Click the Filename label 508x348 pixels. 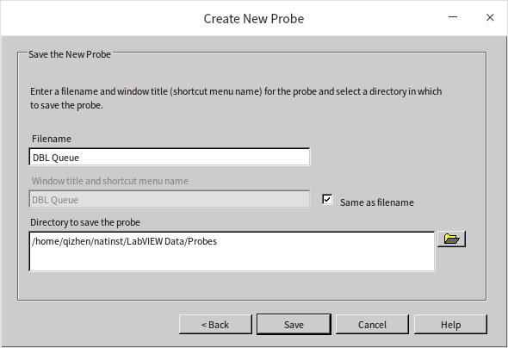52,139
